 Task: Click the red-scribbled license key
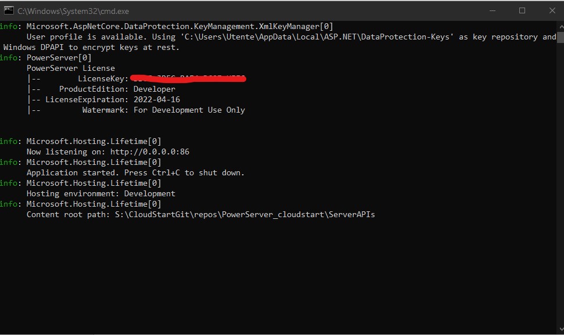[x=188, y=78]
